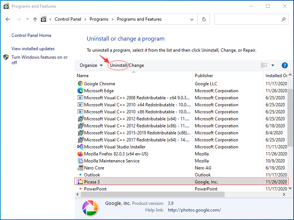Click the magnifier search icon
The image size is (294, 220).
(283, 19)
